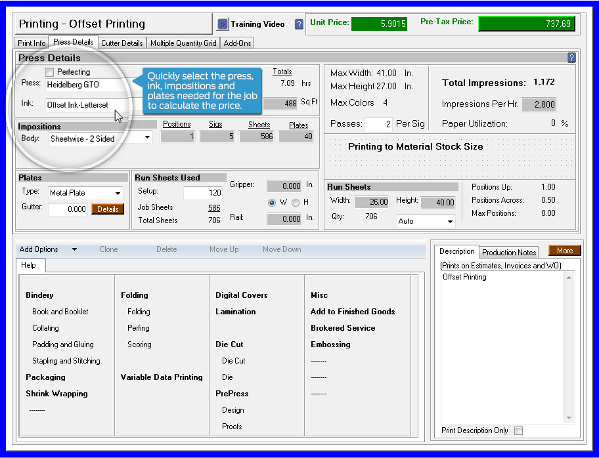View the Production Notes tab

pos(508,251)
